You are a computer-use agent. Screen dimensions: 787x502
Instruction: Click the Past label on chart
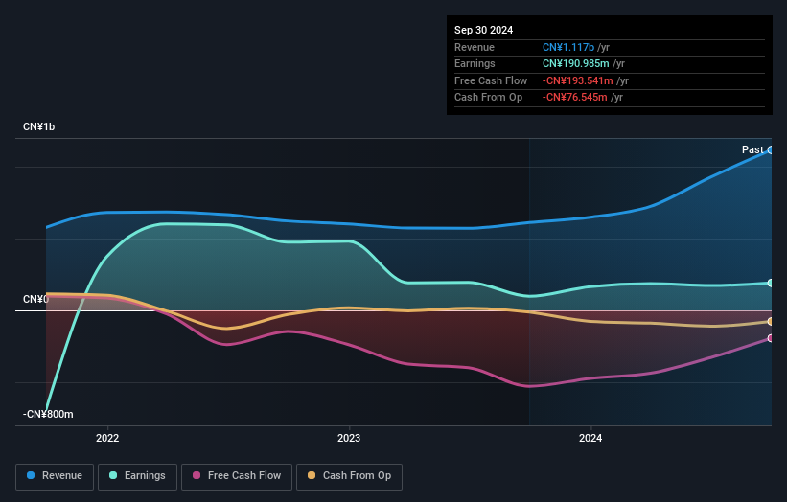tap(752, 149)
